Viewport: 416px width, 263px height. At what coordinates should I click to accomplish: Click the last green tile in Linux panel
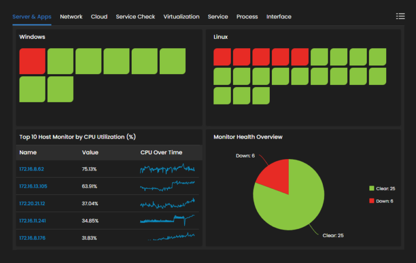coord(261,96)
